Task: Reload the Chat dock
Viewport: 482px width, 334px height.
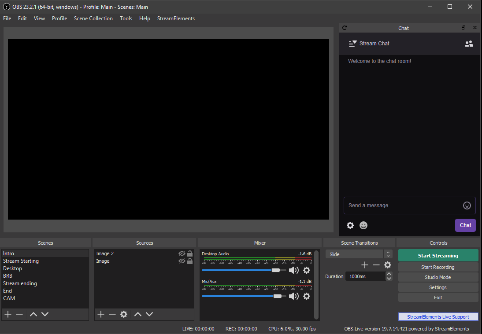Action: coord(345,28)
